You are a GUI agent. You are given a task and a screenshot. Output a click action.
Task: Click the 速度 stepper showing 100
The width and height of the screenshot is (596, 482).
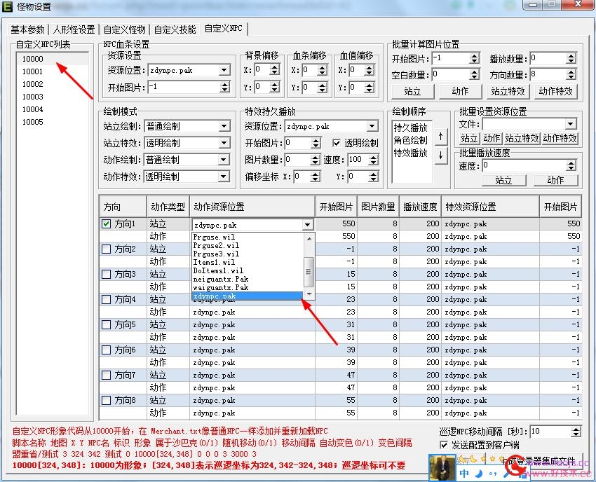pyautogui.click(x=374, y=160)
